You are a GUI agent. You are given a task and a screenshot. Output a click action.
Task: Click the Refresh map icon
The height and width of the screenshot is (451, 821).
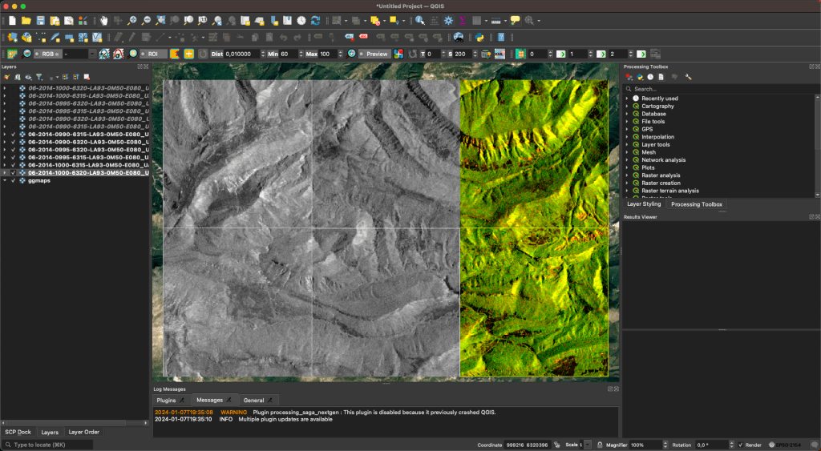[315, 20]
